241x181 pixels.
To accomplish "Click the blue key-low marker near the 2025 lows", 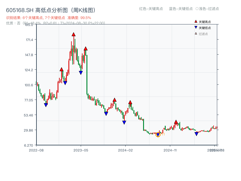I will click(196, 134).
